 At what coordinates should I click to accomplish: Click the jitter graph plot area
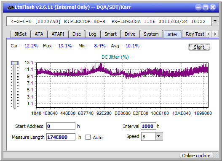click(122, 85)
